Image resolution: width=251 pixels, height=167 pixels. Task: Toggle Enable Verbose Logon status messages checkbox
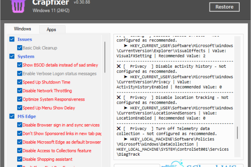[19, 74]
